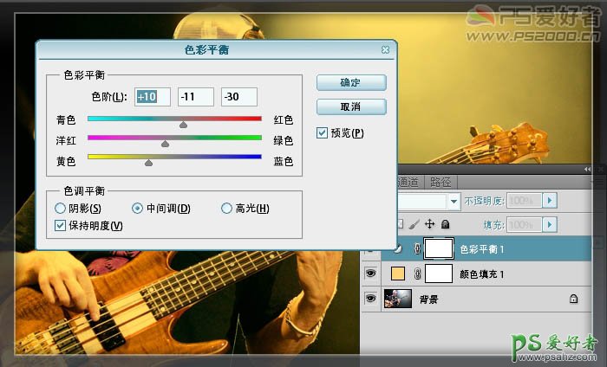Toggle the 保持明度(V) checkbox
Image resolution: width=607 pixels, height=367 pixels.
60,226
